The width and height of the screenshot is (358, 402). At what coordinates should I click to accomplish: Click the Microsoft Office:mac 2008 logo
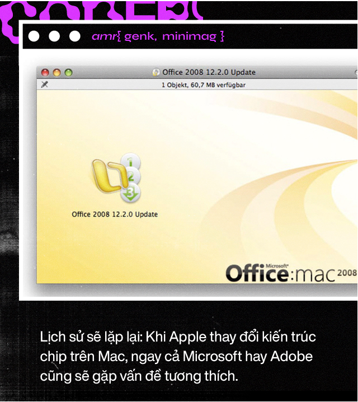pos(290,272)
